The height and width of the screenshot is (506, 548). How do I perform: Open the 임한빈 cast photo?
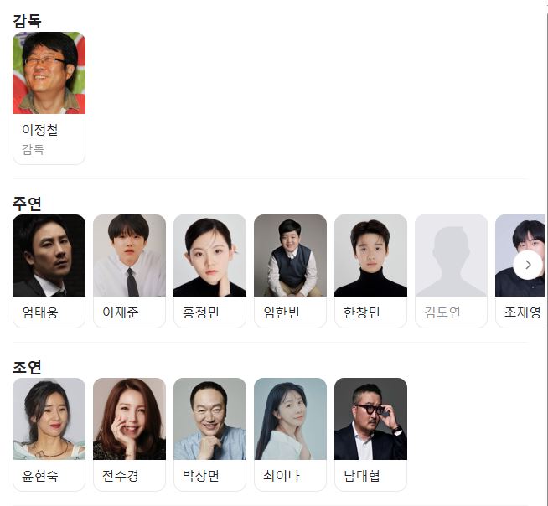pos(290,256)
